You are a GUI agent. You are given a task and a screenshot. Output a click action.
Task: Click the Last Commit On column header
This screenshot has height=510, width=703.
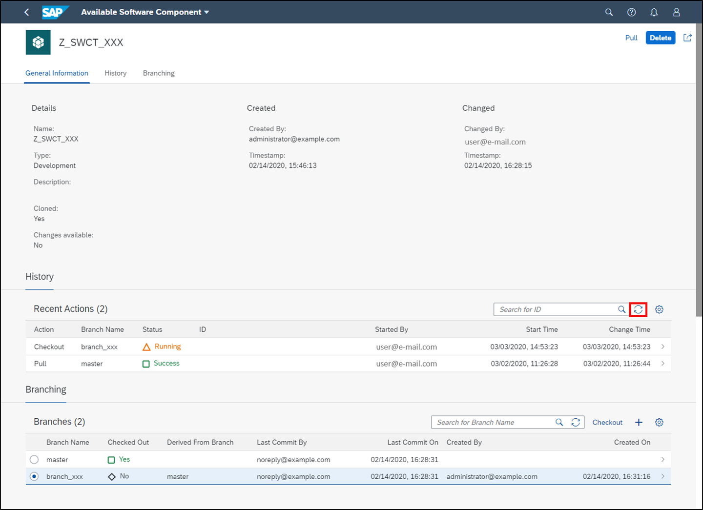coord(413,442)
